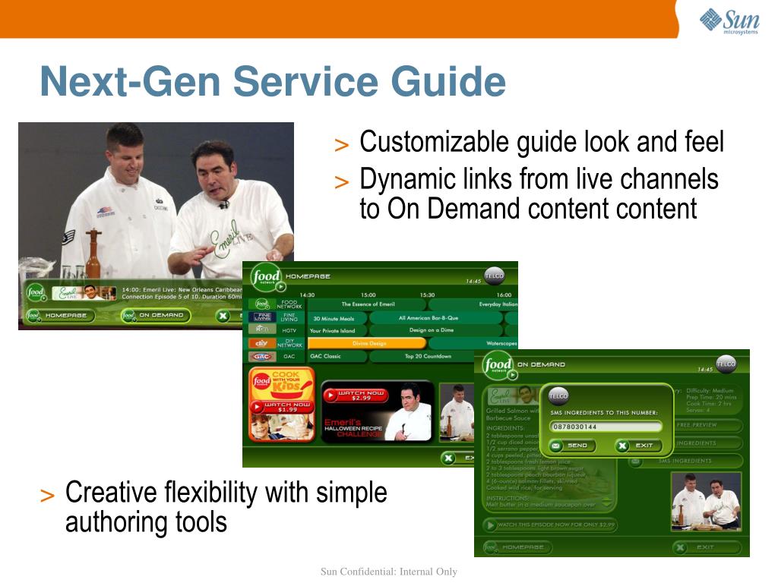Click EXIT button at ON DEMAND screen bottom
This screenshot has width=778, height=583.
tap(707, 547)
